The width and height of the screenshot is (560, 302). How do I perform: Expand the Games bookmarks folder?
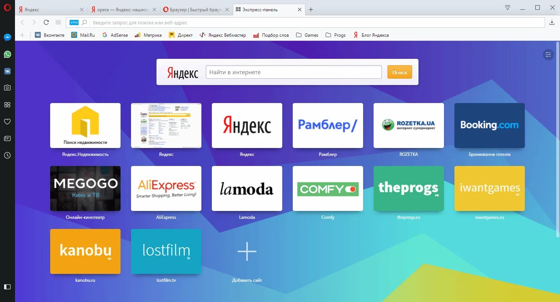pyautogui.click(x=307, y=35)
